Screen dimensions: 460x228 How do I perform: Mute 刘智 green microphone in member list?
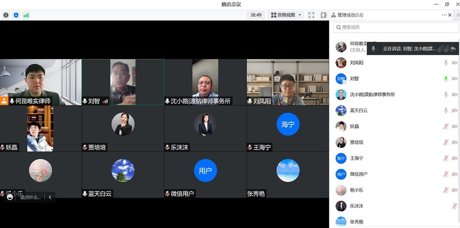[x=446, y=79]
